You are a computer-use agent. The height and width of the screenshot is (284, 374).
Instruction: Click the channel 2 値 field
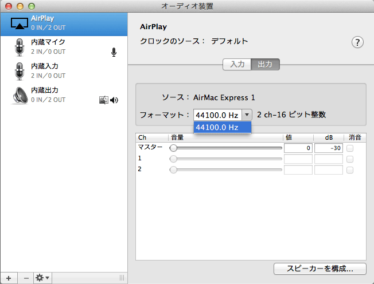coord(298,170)
